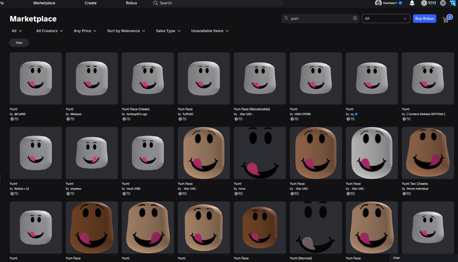Expand the Sales Type filter
The width and height of the screenshot is (458, 262).
(168, 31)
